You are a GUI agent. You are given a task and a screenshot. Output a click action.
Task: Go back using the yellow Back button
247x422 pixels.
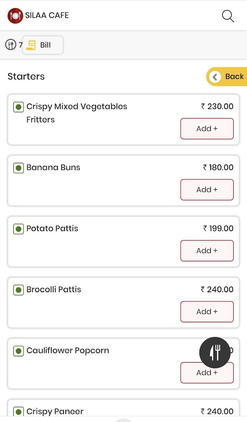pos(227,77)
